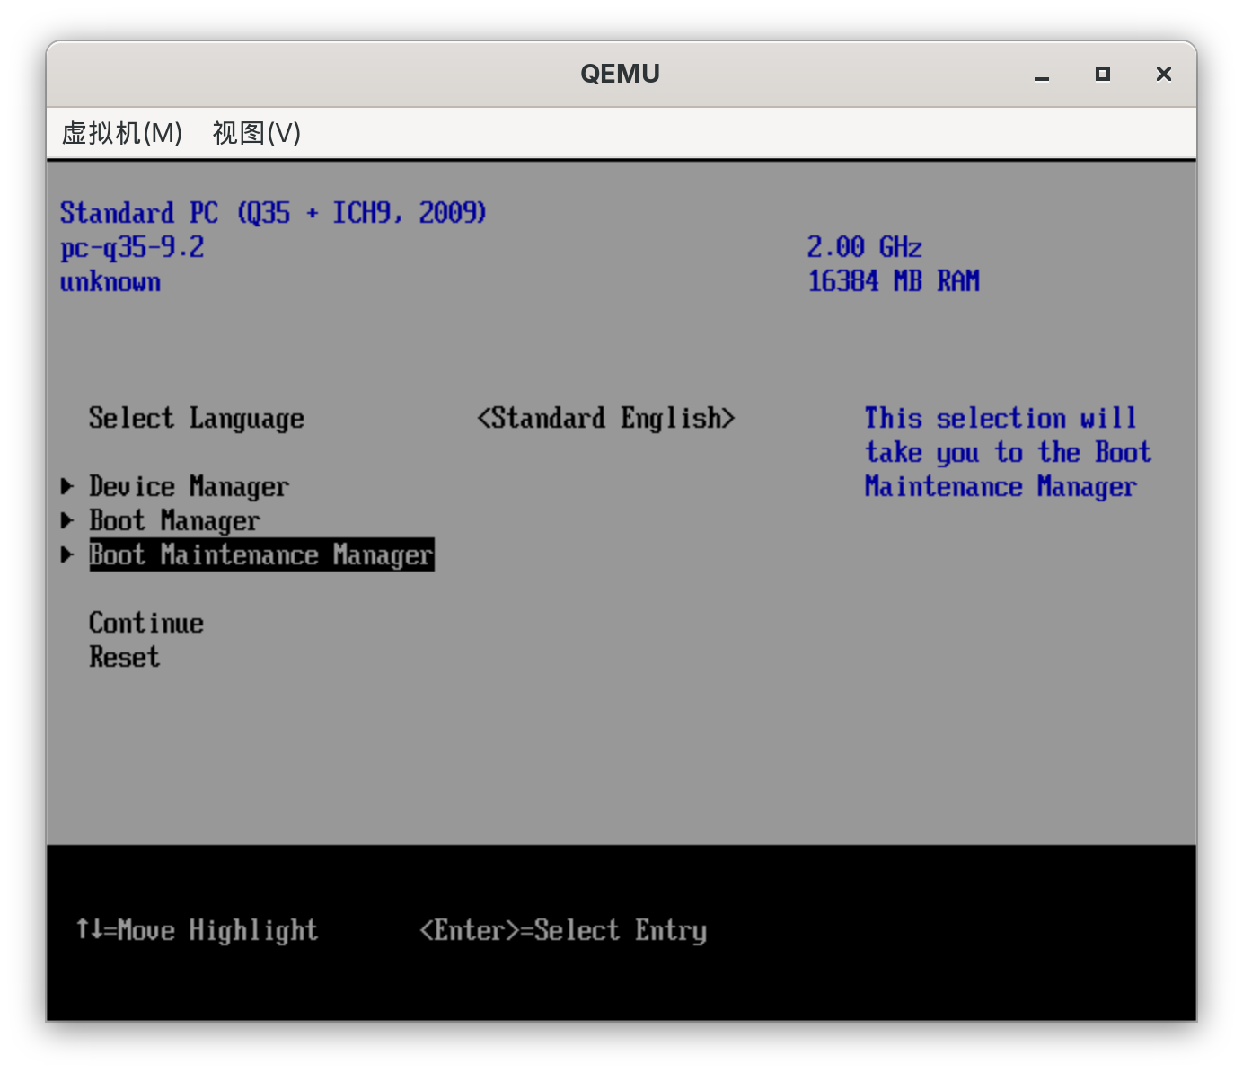Select the Boot Manager entry
The height and width of the screenshot is (1073, 1243).
(174, 520)
